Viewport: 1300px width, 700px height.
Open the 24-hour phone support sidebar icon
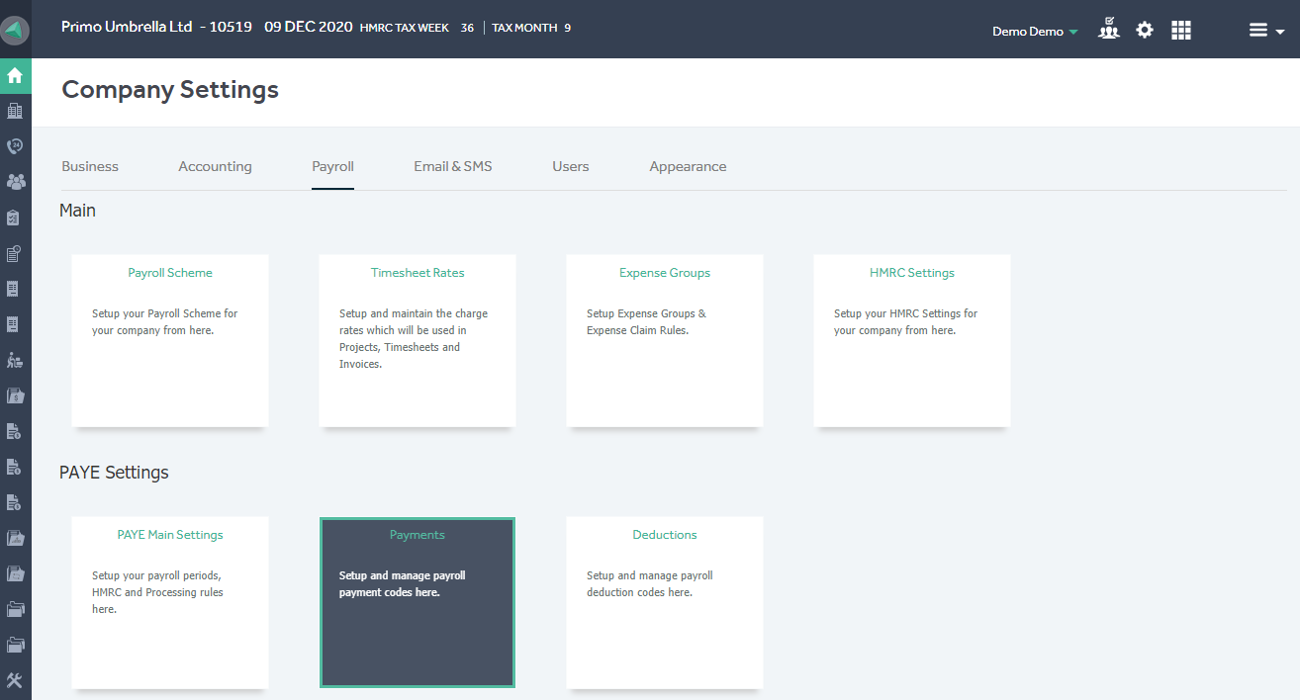[x=15, y=146]
